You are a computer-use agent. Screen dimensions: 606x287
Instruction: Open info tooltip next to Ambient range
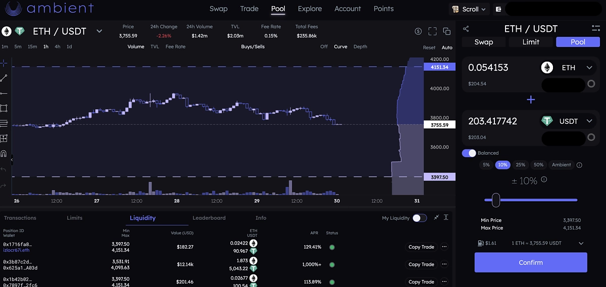tap(579, 165)
